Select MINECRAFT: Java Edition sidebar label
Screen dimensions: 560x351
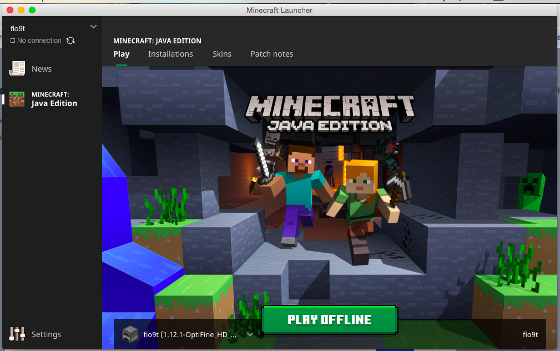54,99
